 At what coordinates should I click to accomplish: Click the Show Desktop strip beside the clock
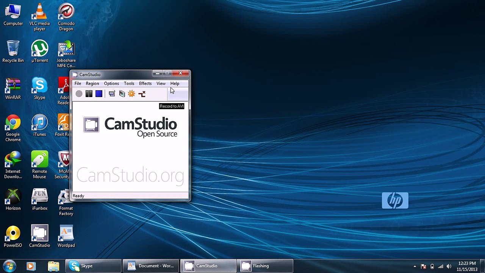pos(482,266)
